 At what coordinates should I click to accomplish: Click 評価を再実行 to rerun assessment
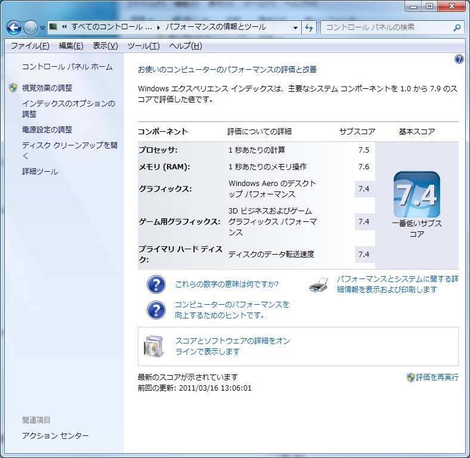437,377
